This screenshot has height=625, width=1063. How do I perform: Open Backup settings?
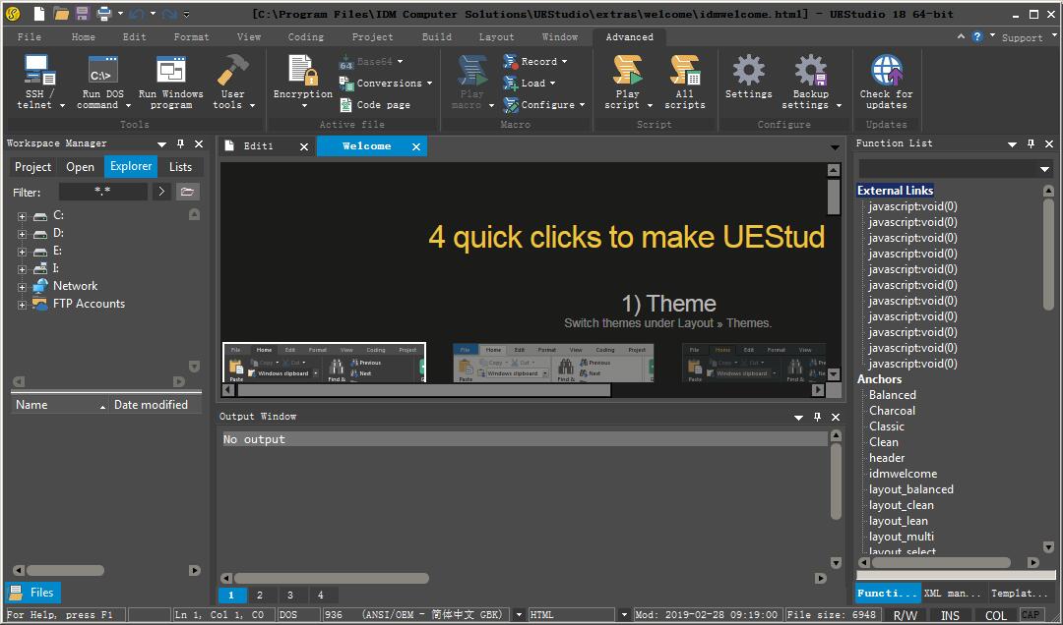click(811, 83)
